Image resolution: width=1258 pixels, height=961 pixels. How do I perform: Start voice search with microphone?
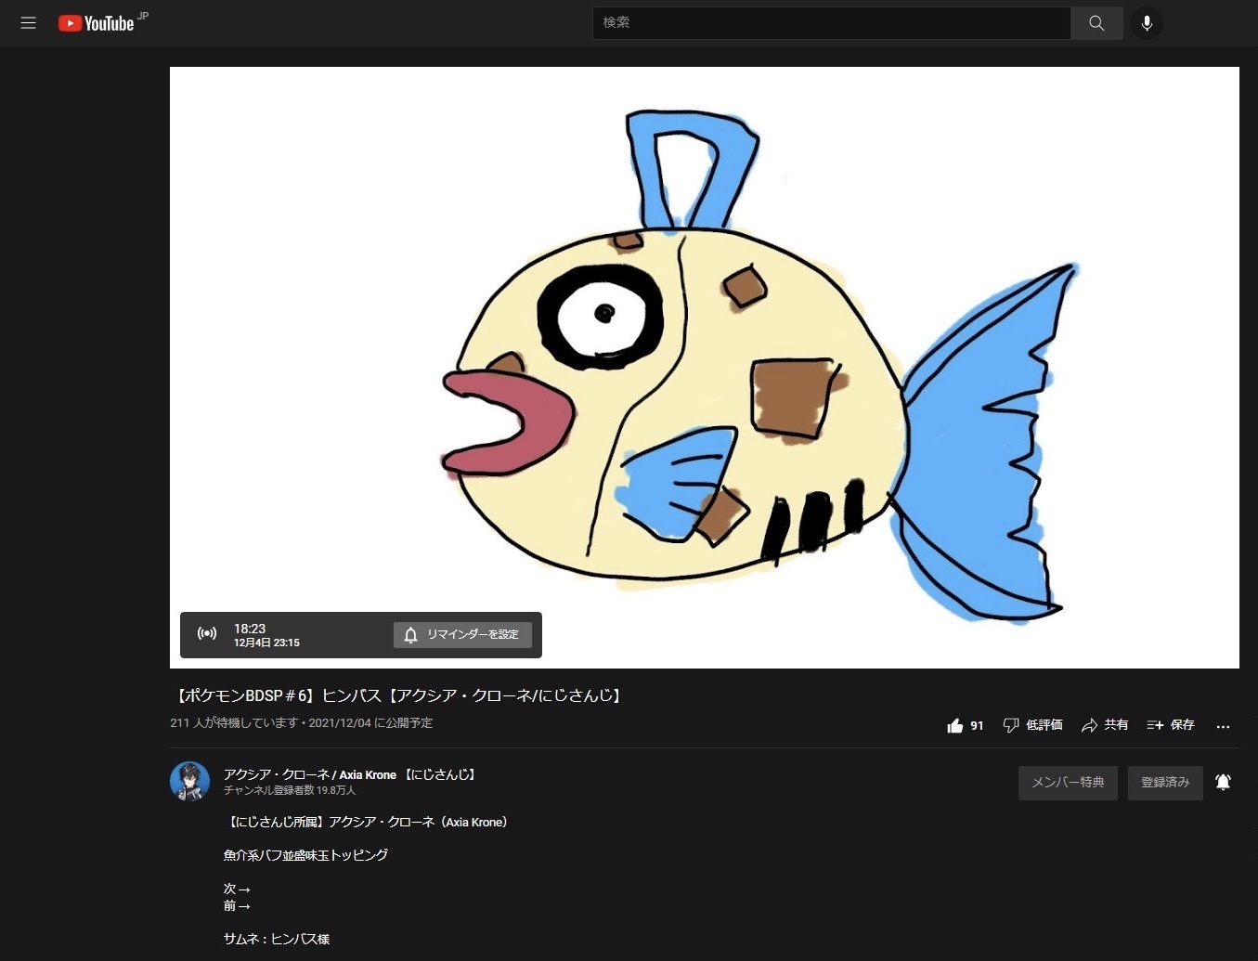(x=1147, y=23)
